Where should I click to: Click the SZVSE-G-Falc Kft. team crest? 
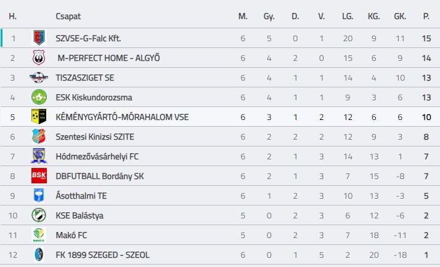pos(39,38)
